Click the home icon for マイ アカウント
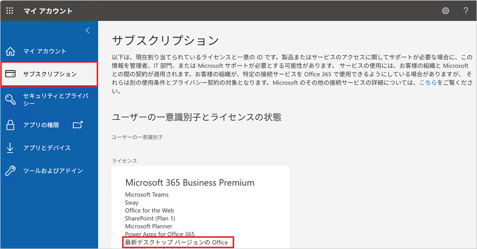Screen dimensions: 477x249 tap(10, 51)
